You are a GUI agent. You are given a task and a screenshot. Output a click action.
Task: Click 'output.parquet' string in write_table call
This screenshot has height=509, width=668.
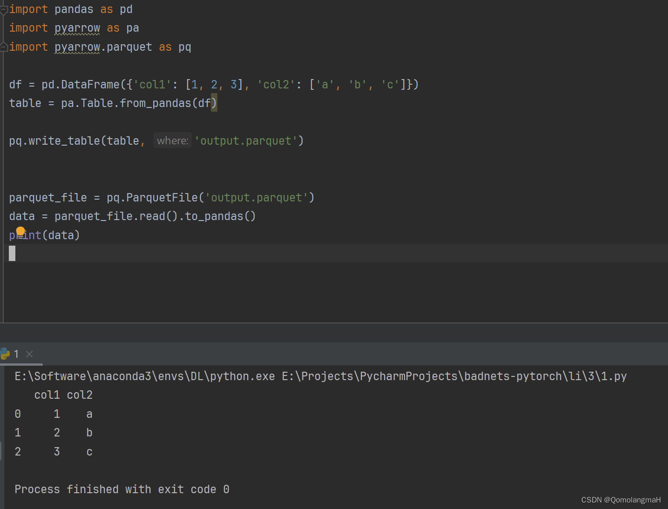pos(246,141)
